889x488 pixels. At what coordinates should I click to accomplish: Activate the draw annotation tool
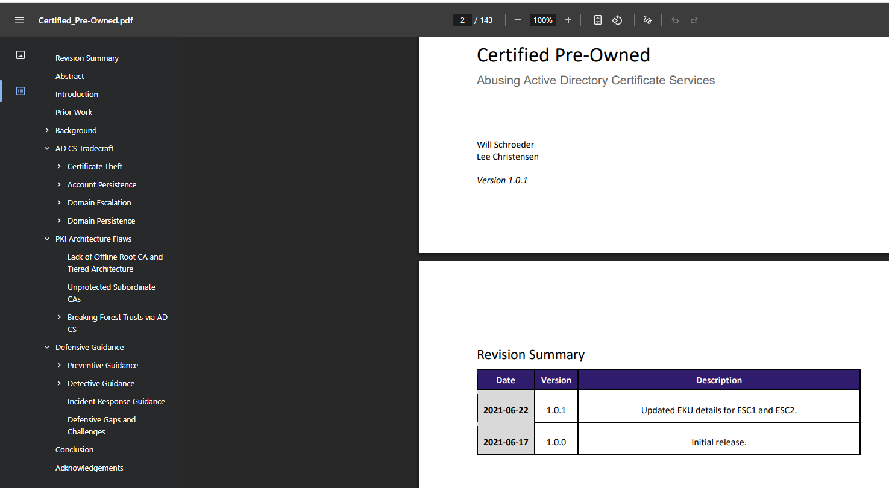(x=647, y=20)
